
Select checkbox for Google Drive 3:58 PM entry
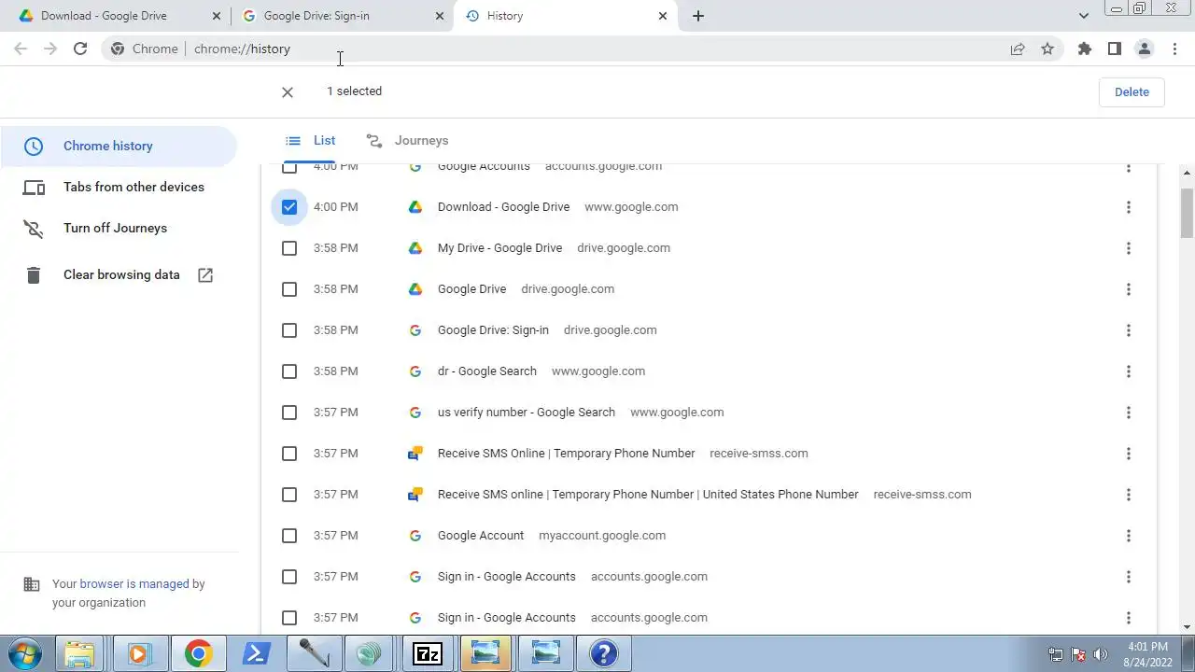(x=289, y=289)
